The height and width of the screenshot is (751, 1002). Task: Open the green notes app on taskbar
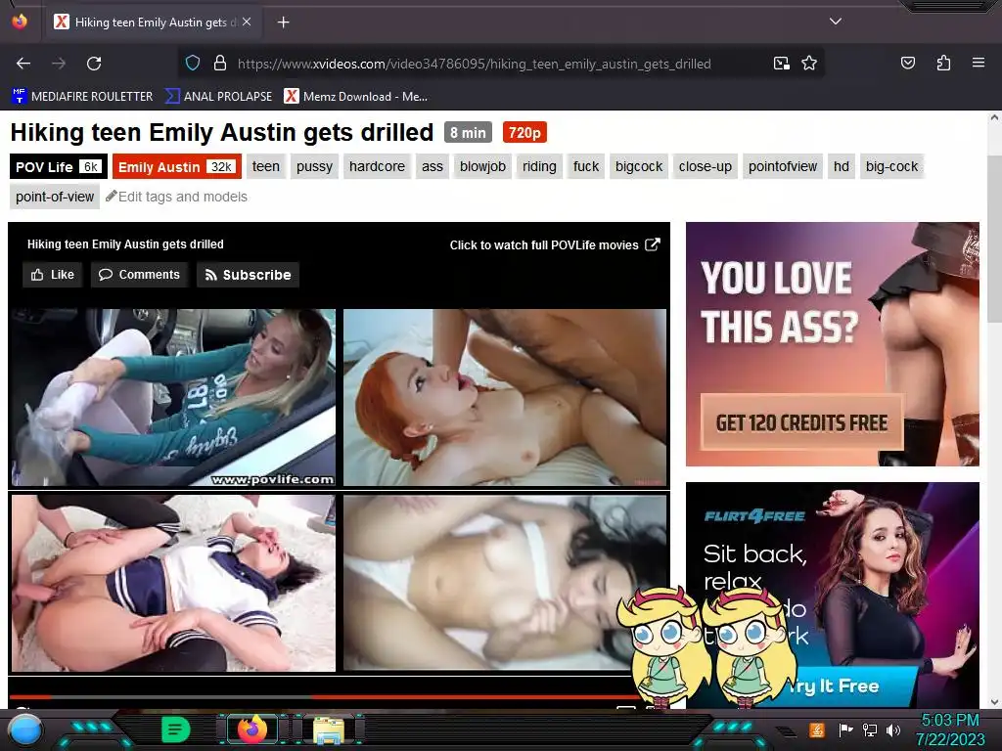[176, 729]
